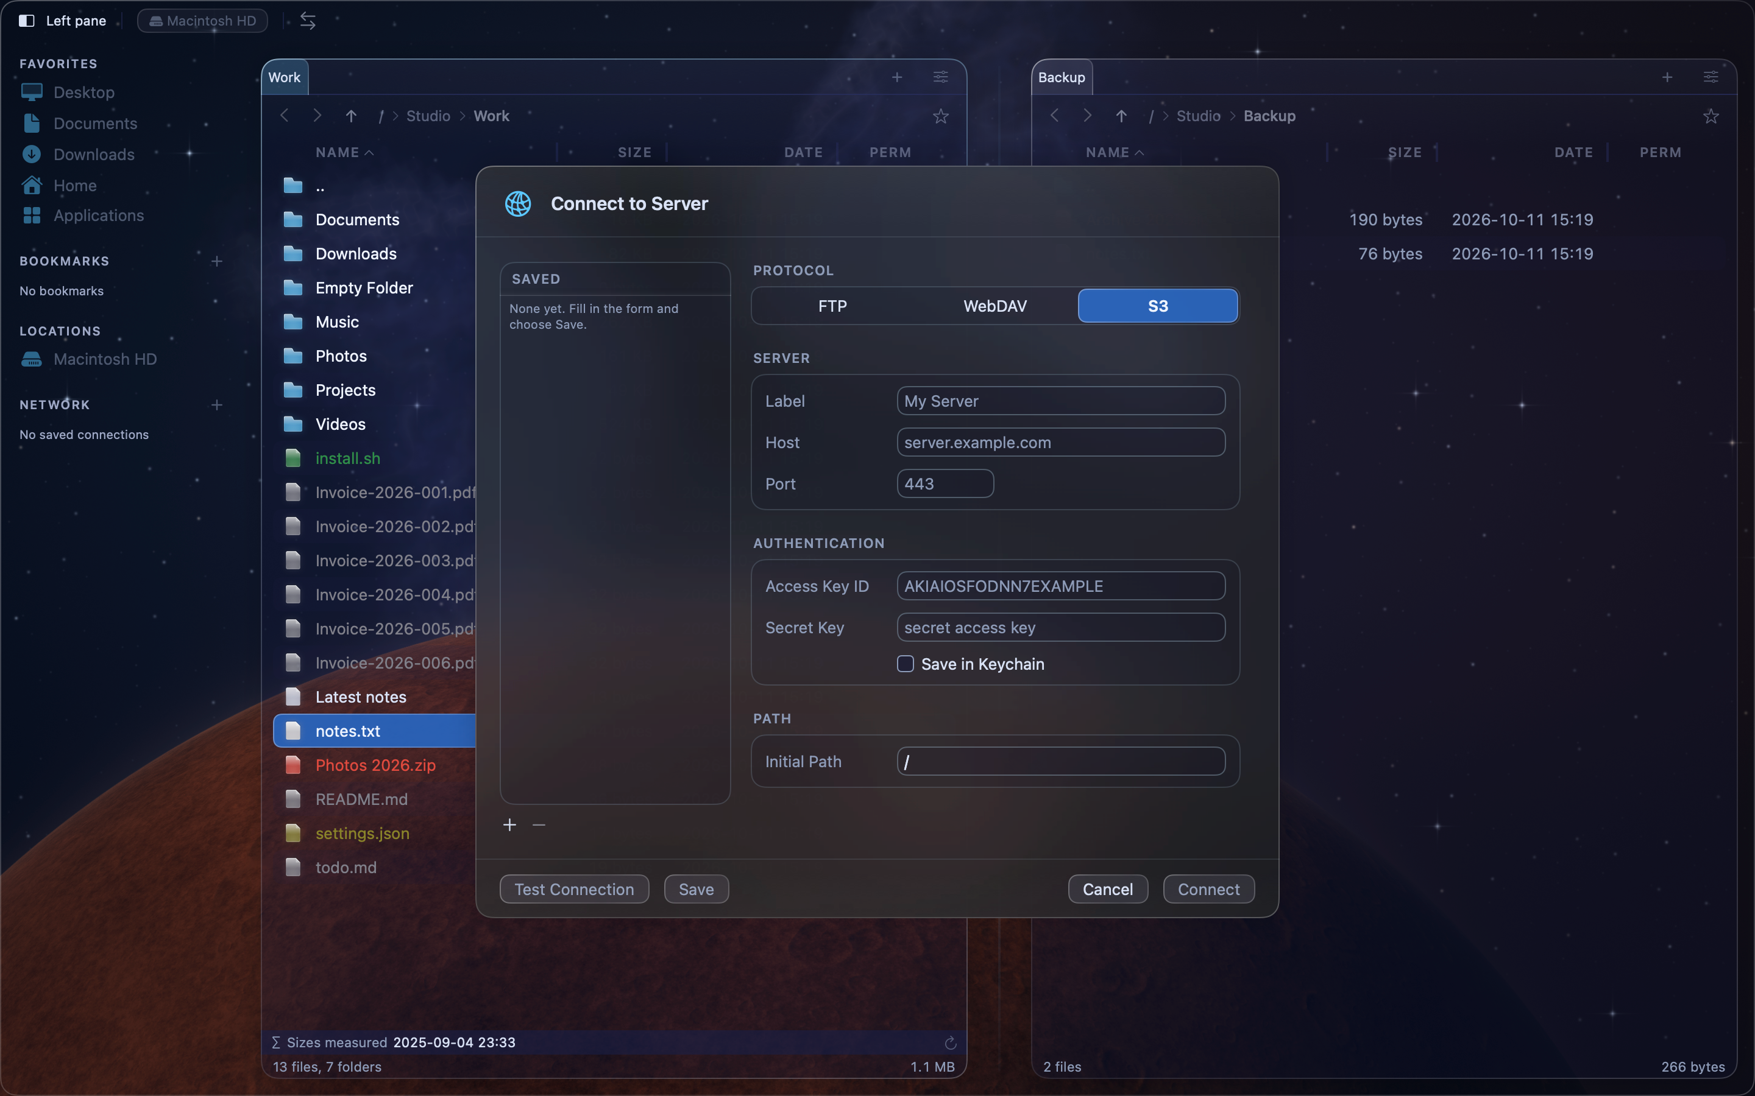Add a new tab in Backup pane

point(1667,77)
